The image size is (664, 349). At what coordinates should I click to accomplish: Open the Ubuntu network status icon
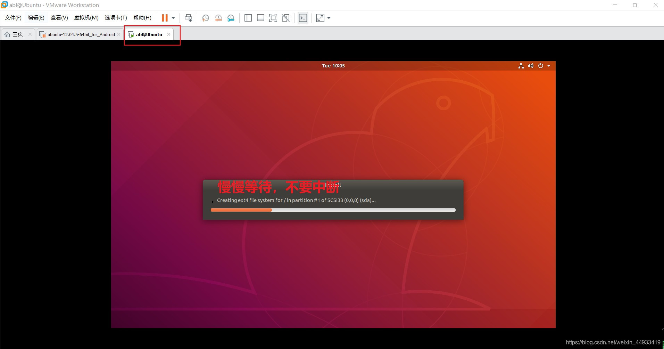(x=521, y=66)
